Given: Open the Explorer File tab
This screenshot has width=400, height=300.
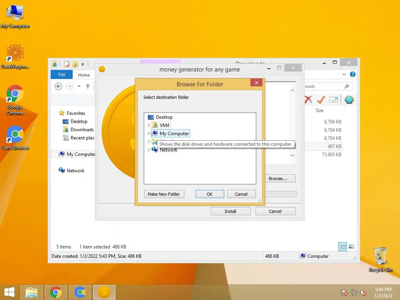Looking at the screenshot, I should (x=62, y=75).
